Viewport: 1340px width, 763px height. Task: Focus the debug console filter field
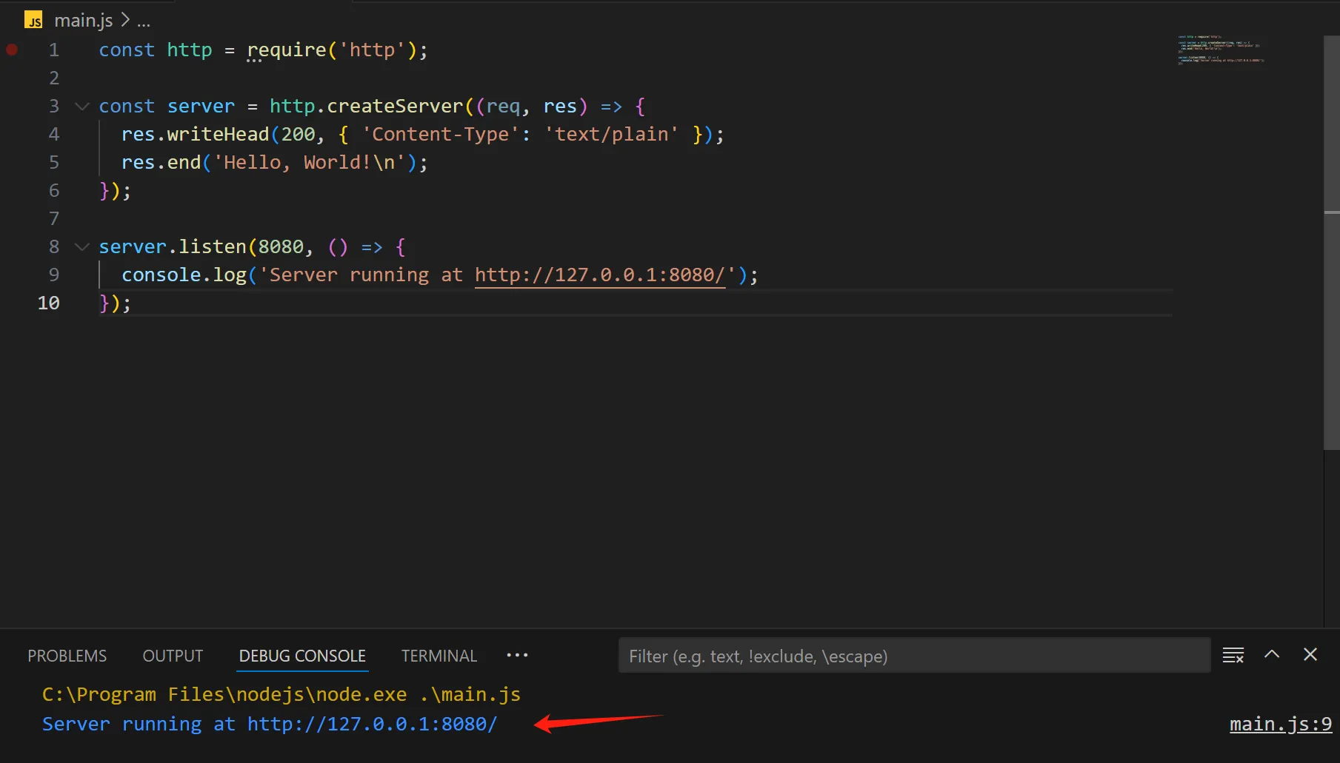coord(914,656)
